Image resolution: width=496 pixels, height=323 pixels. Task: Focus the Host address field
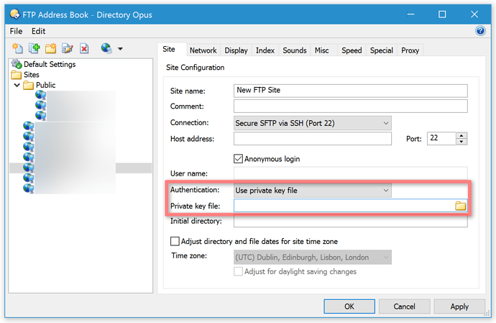pyautogui.click(x=313, y=139)
